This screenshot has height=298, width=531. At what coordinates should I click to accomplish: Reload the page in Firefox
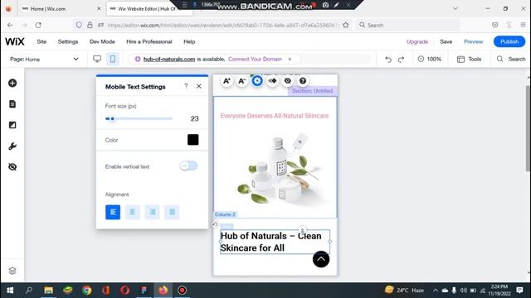tap(38, 25)
